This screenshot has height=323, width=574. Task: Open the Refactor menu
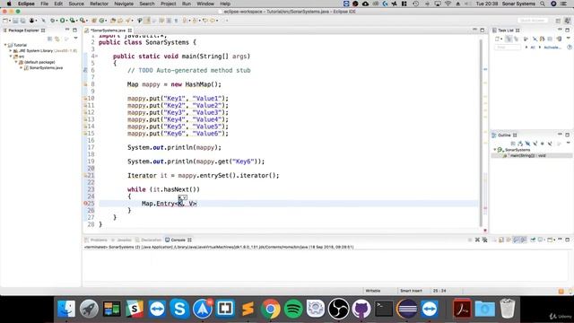99,4
